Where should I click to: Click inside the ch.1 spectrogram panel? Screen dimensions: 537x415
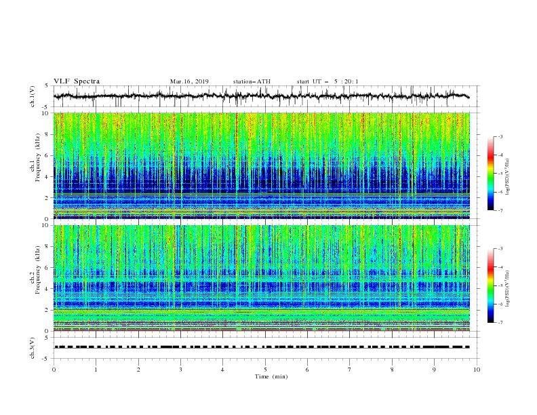pos(262,165)
